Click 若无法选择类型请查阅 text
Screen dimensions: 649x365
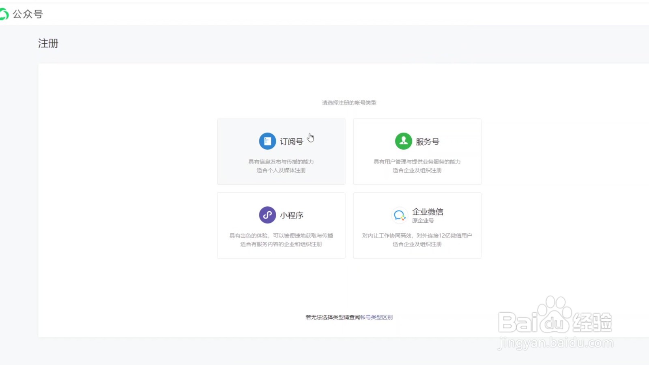(333, 317)
